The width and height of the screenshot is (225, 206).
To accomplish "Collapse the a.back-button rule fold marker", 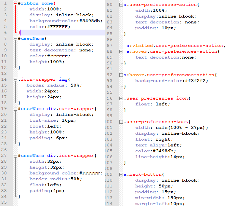I will point(121,175).
